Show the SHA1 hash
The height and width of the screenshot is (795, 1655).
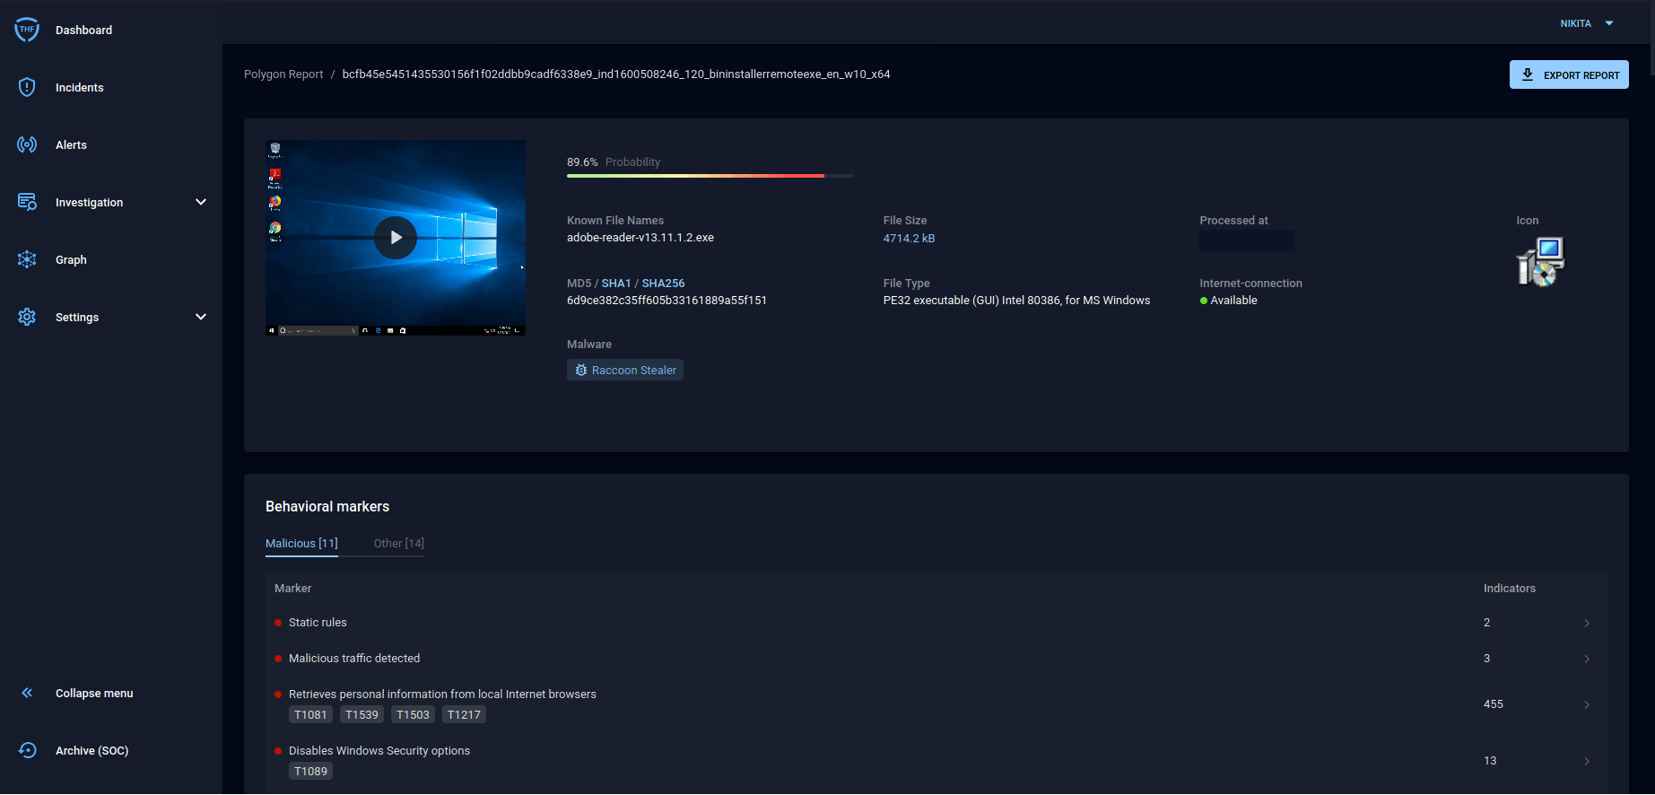coord(616,283)
